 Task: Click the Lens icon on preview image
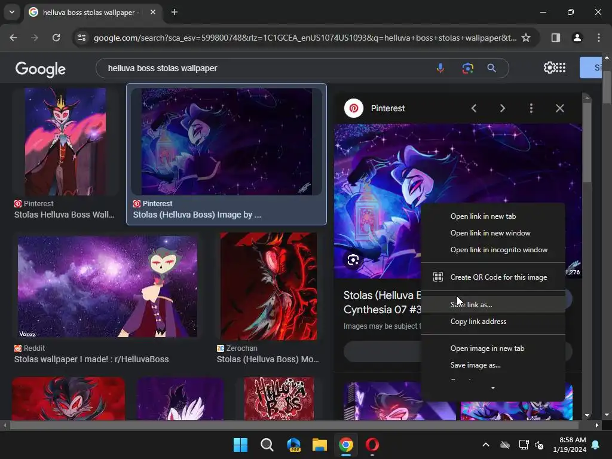(353, 259)
